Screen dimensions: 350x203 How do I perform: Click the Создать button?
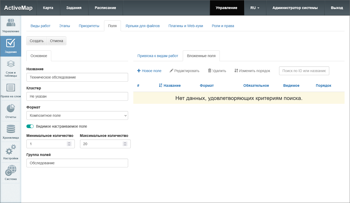click(x=37, y=41)
